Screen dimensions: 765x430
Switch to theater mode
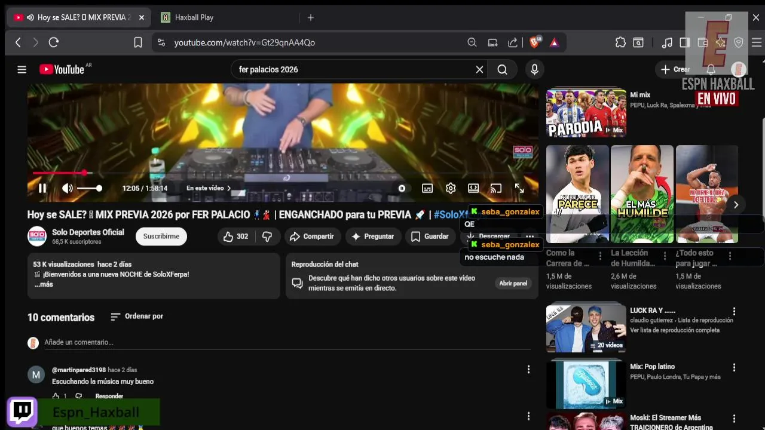pyautogui.click(x=473, y=188)
